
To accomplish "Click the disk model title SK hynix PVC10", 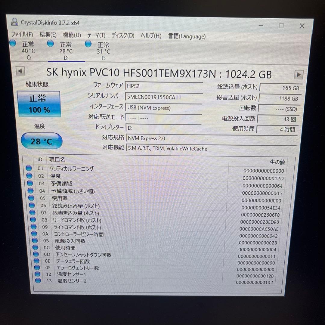I will point(159,73).
